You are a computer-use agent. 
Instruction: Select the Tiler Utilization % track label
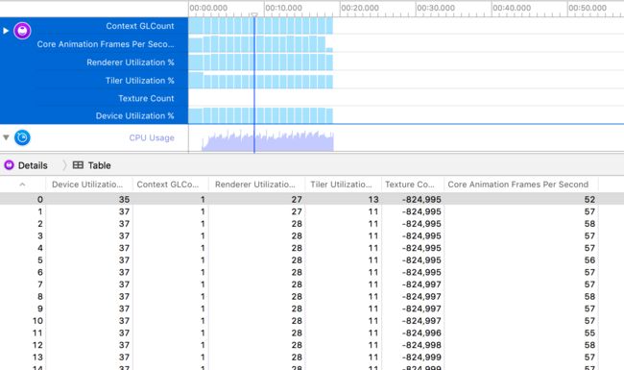(140, 81)
